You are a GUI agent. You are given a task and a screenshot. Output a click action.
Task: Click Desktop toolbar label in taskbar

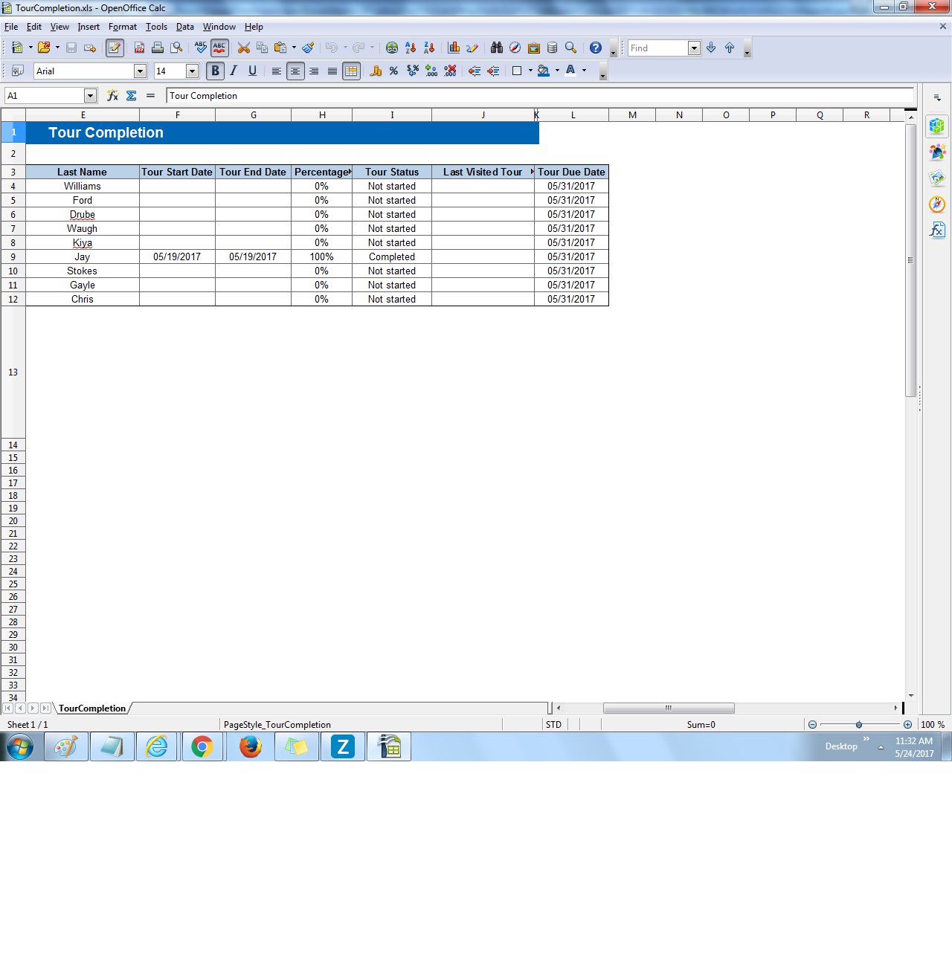coord(840,746)
